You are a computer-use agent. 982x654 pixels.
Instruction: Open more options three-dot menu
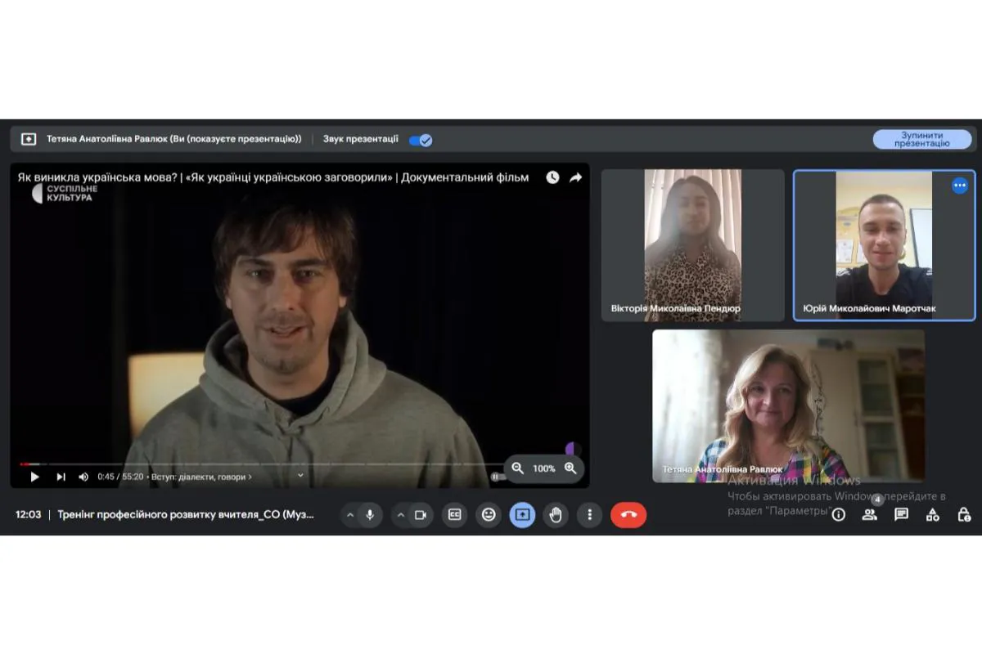589,515
